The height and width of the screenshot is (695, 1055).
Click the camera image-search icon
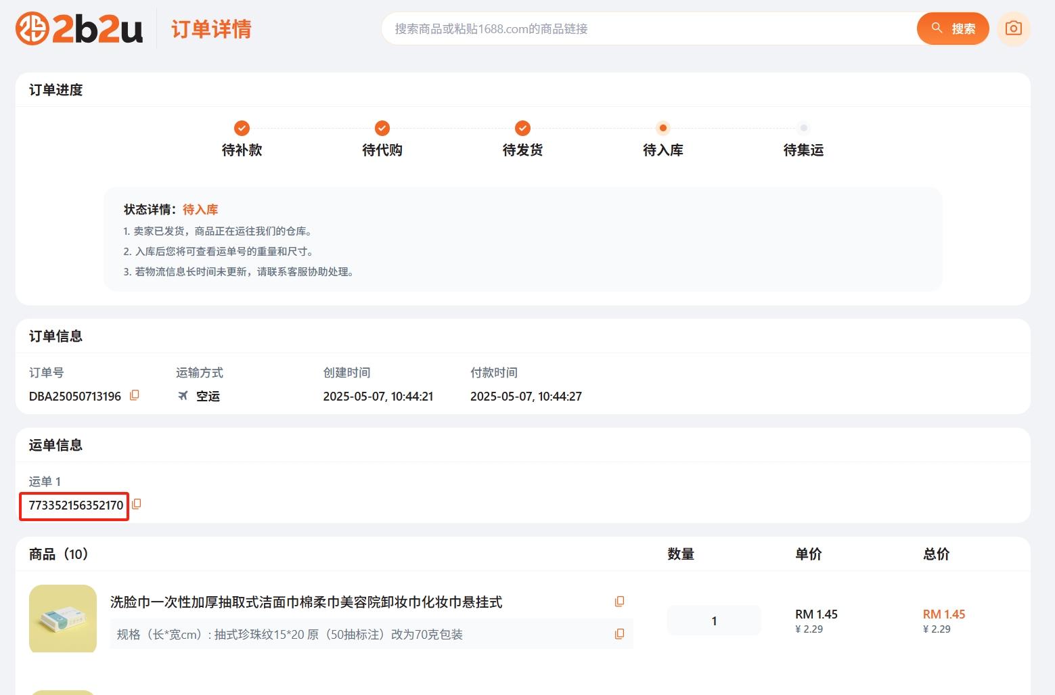click(1013, 28)
